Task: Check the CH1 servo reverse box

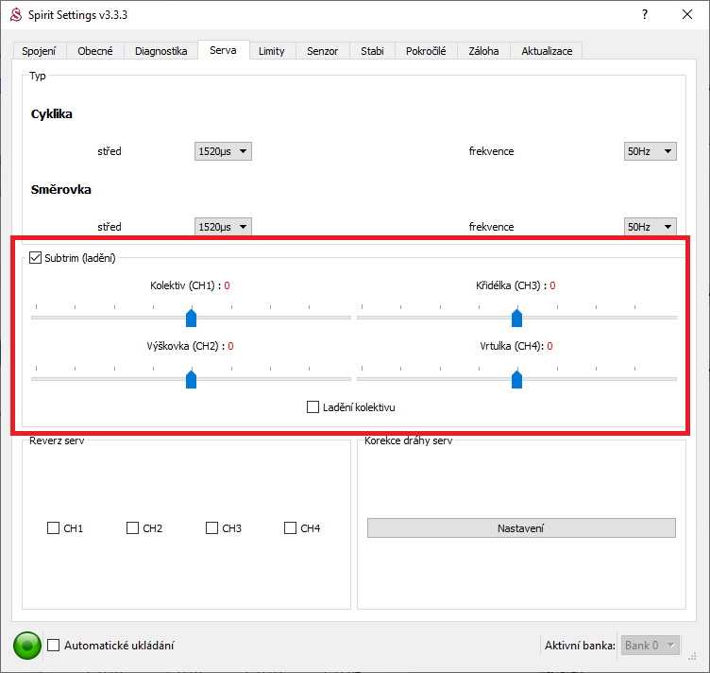Action: (54, 528)
